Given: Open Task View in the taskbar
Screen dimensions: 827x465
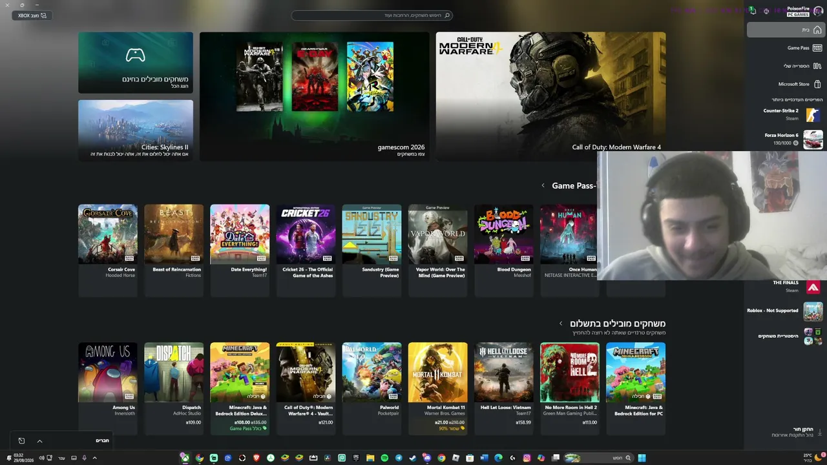Looking at the screenshot, I should tap(555, 458).
